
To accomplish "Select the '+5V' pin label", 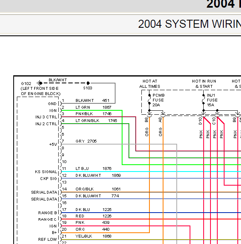I will (x=53, y=145).
